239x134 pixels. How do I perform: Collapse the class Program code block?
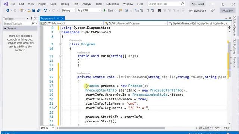[x=60, y=44]
